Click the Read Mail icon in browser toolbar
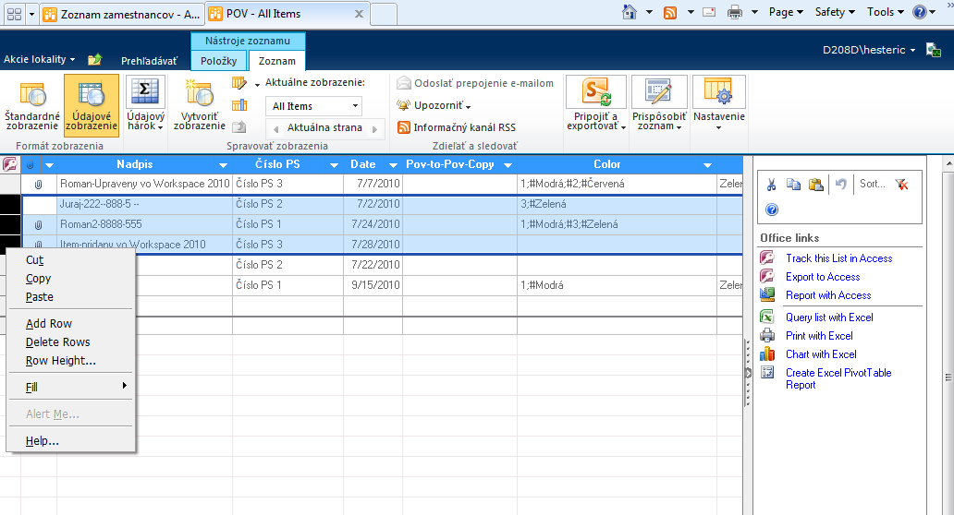The width and height of the screenshot is (954, 515). click(x=709, y=12)
